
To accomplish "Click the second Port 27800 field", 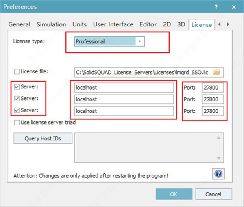I will (213, 99).
